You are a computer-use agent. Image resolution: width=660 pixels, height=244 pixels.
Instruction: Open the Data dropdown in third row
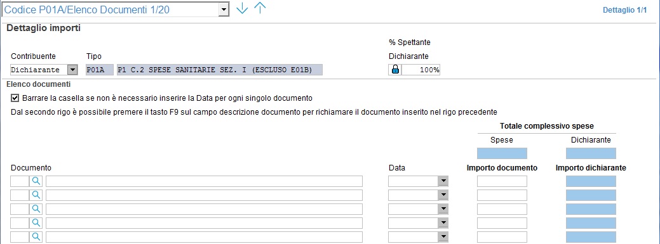click(443, 209)
